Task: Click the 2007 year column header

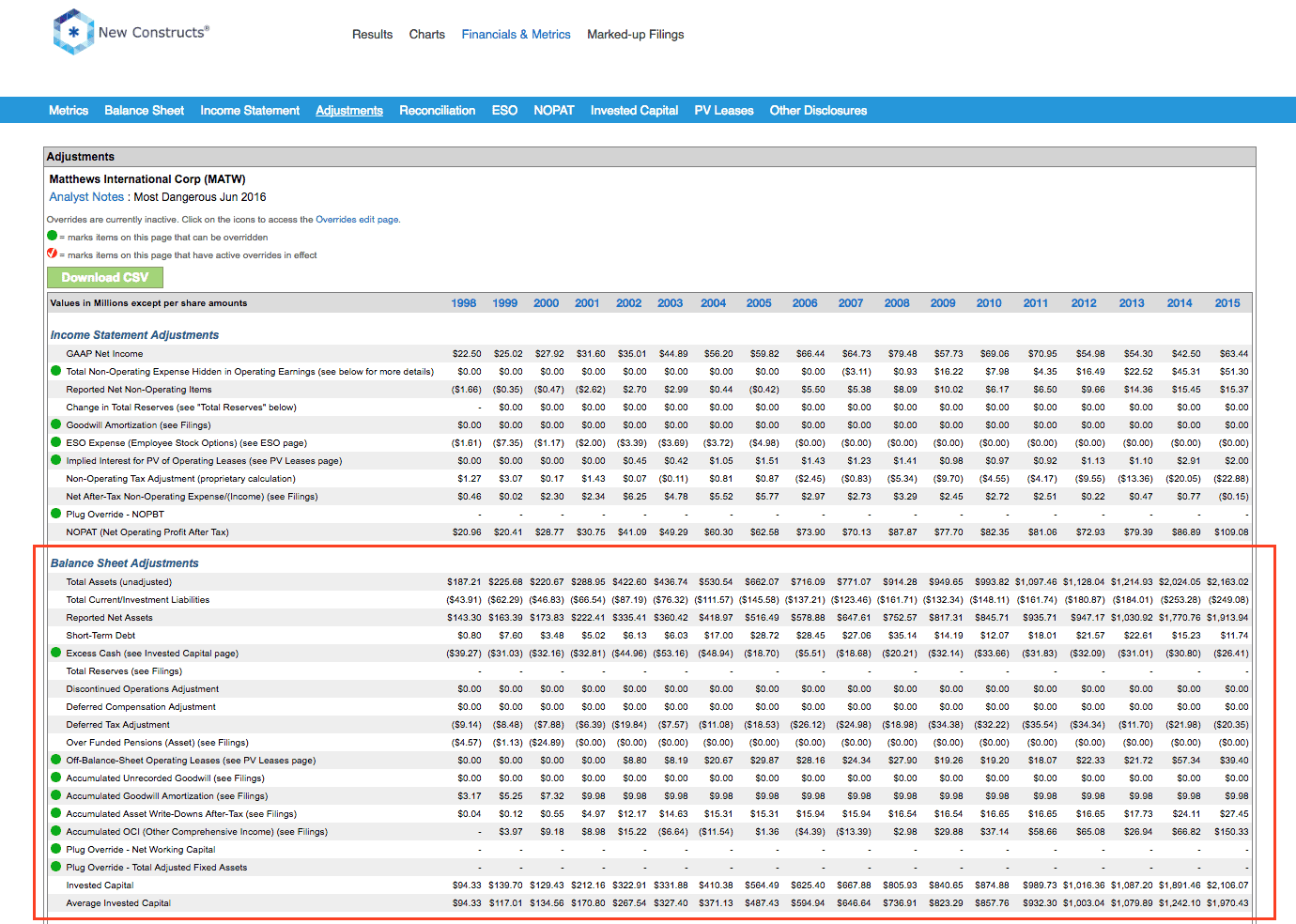Action: click(851, 303)
